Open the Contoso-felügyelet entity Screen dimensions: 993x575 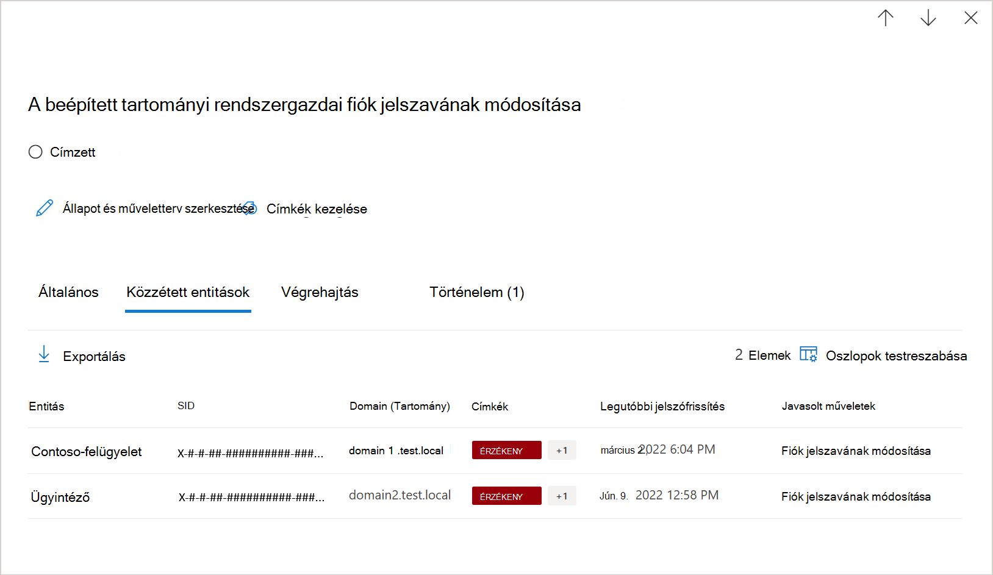86,452
